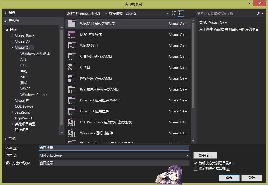Select the 常规 category
The width and height of the screenshot is (268, 185).
pos(24,71)
